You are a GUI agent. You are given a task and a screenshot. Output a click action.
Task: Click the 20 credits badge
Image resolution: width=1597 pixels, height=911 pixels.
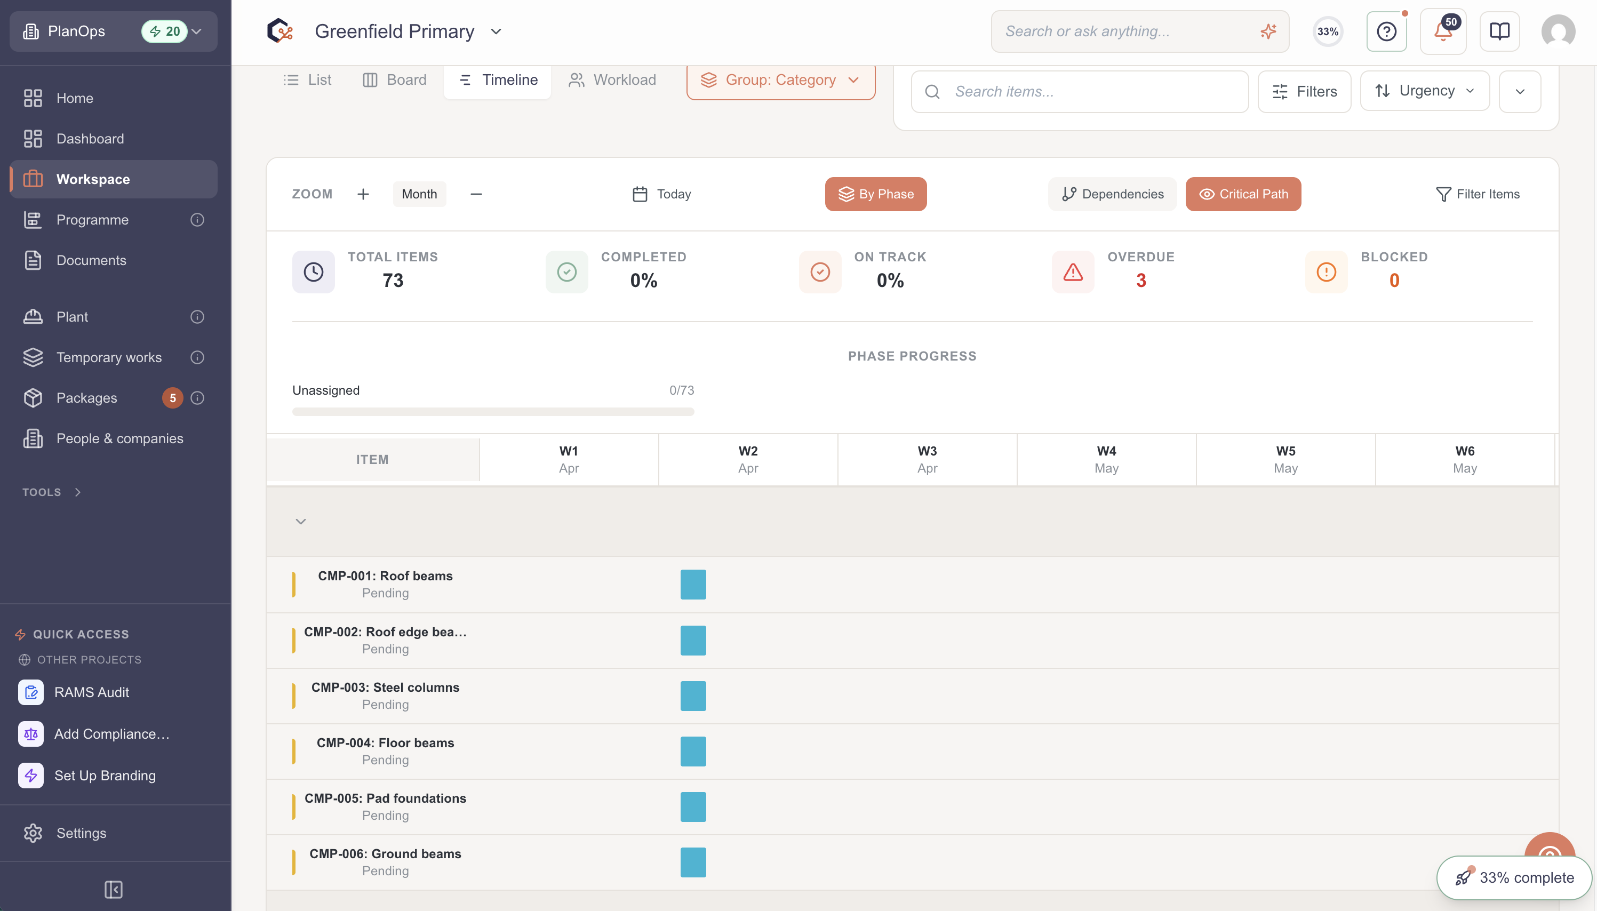(x=164, y=31)
